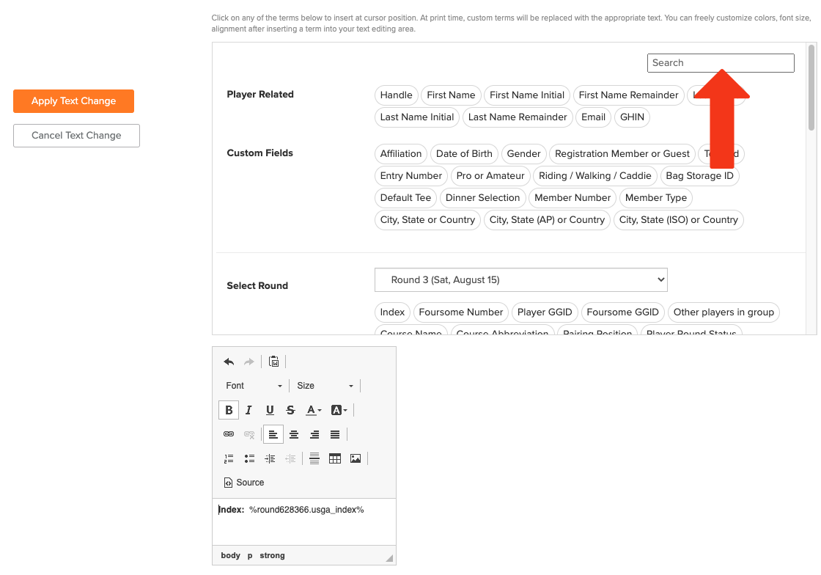Select center alignment button
This screenshot has width=821, height=575.
point(294,434)
